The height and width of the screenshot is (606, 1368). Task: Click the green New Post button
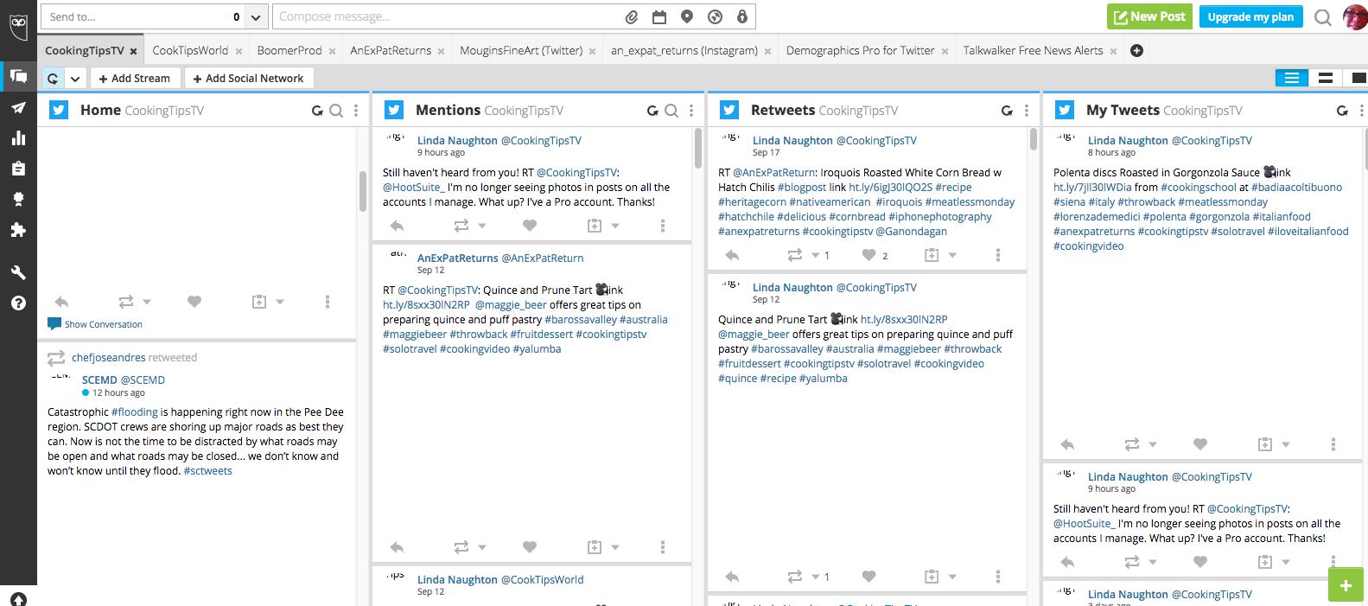(1148, 16)
